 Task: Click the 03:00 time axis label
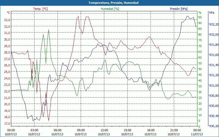[x=34, y=130]
